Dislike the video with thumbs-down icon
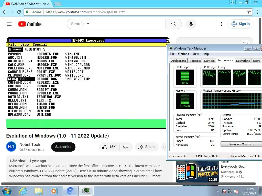Screen dimensions: 262x196 pos(126,147)
